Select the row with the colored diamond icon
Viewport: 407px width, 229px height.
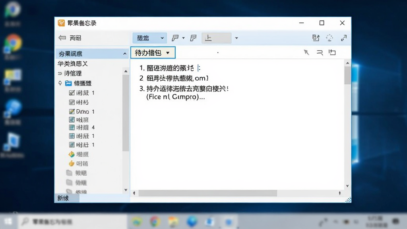[79, 155]
